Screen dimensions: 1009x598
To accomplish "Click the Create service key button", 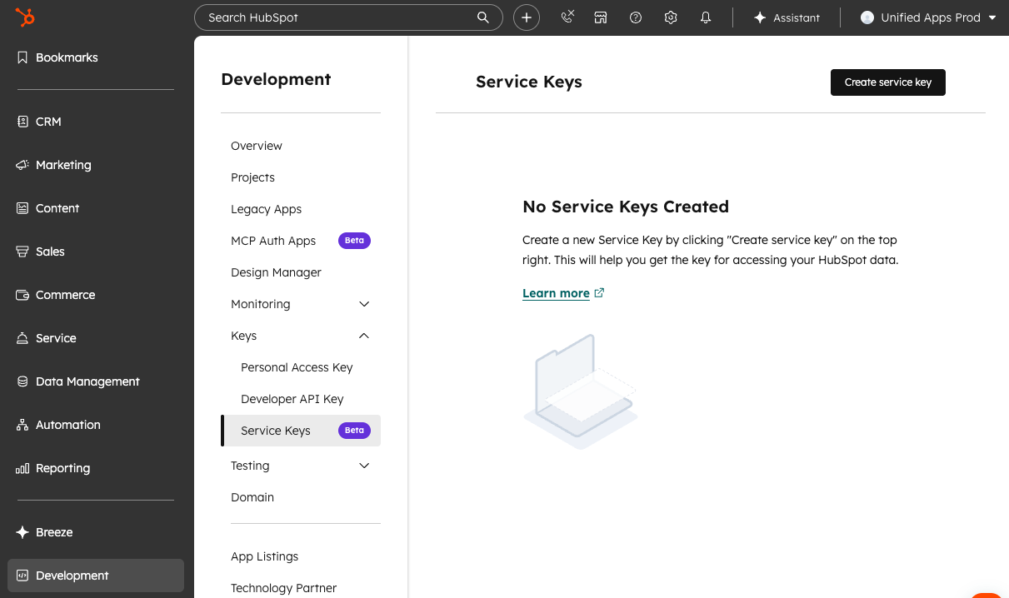I will coord(888,82).
